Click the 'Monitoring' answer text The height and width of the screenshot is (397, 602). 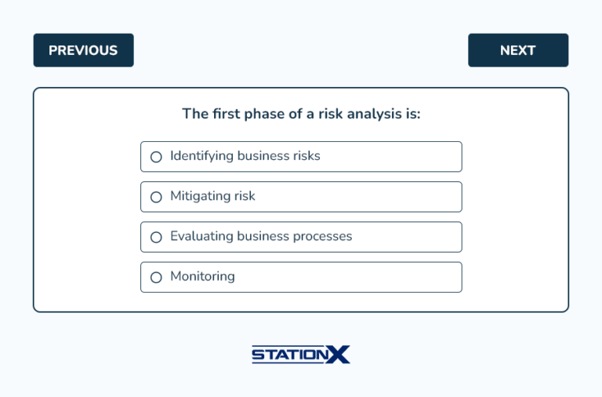point(202,276)
